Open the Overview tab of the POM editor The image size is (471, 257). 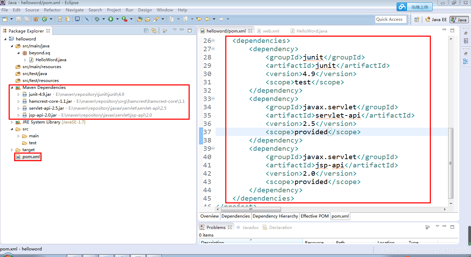pos(210,216)
